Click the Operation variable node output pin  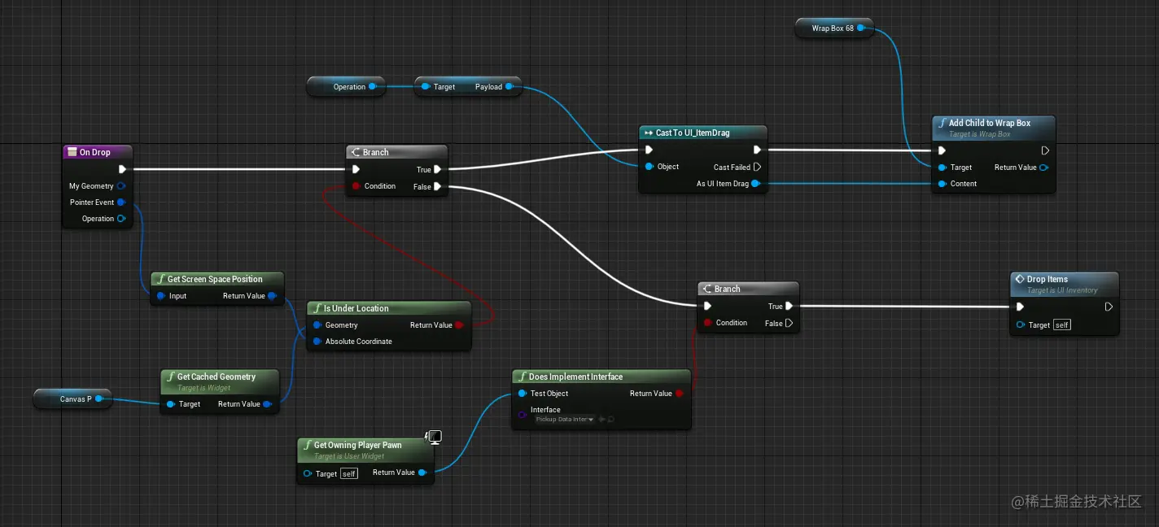click(x=372, y=86)
